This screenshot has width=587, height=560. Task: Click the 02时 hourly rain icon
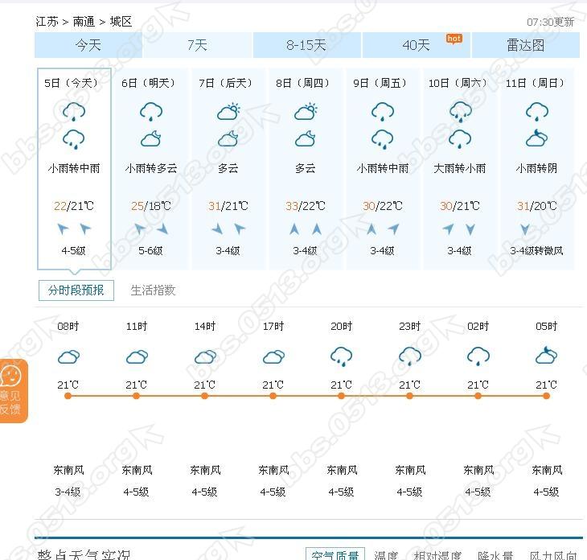[x=478, y=356]
